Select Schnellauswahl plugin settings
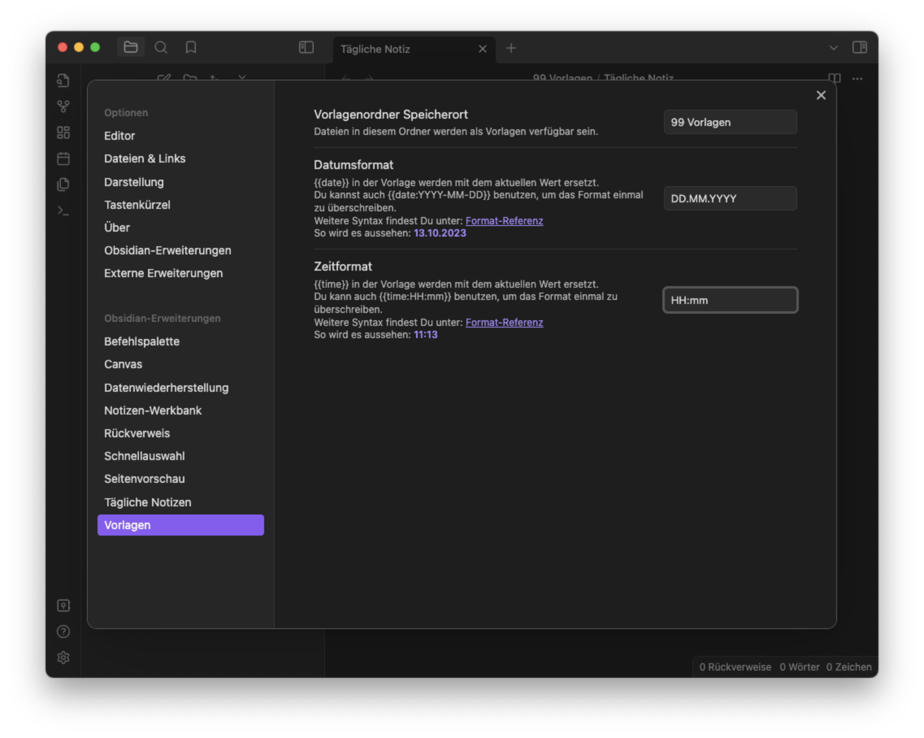 [180, 456]
